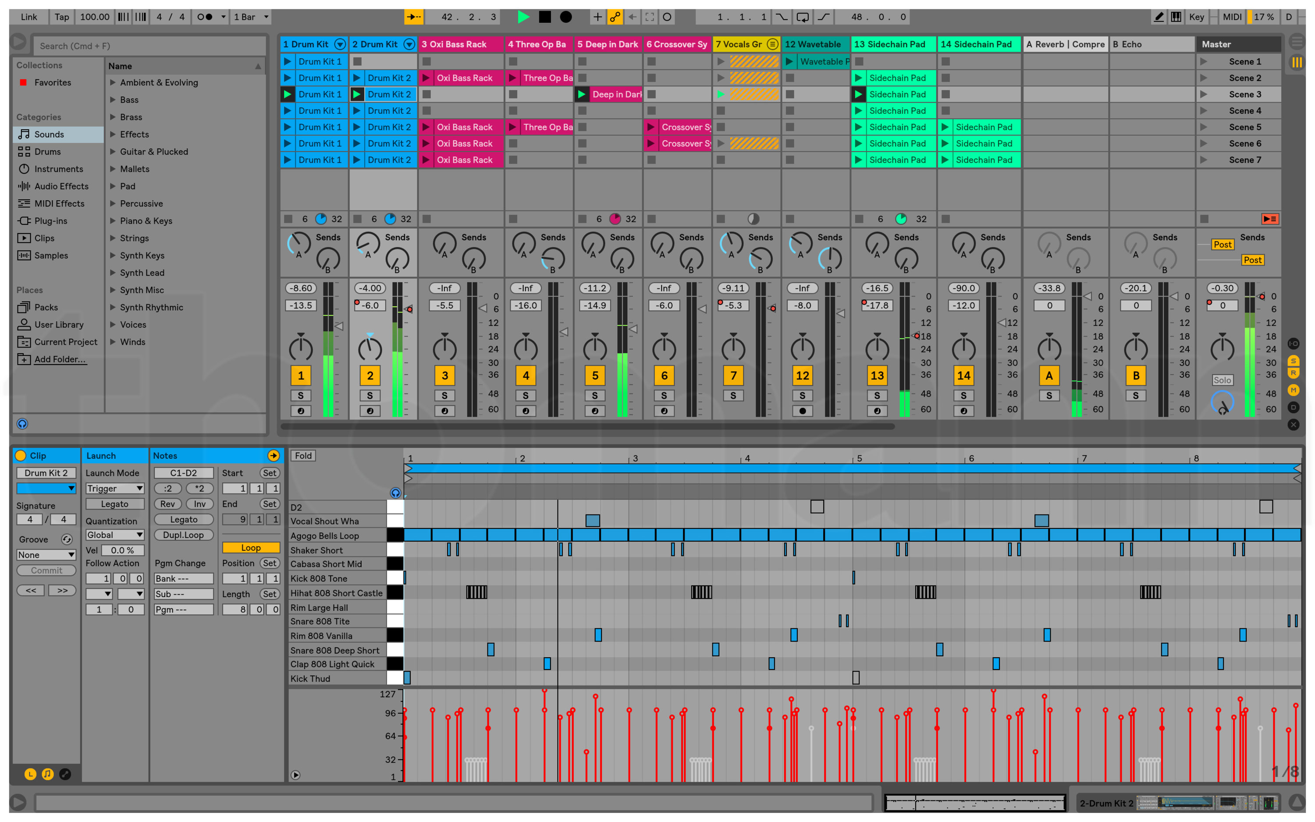Click the Back to Arrangement button
Screen dimensions: 1315x822
coord(1270,219)
